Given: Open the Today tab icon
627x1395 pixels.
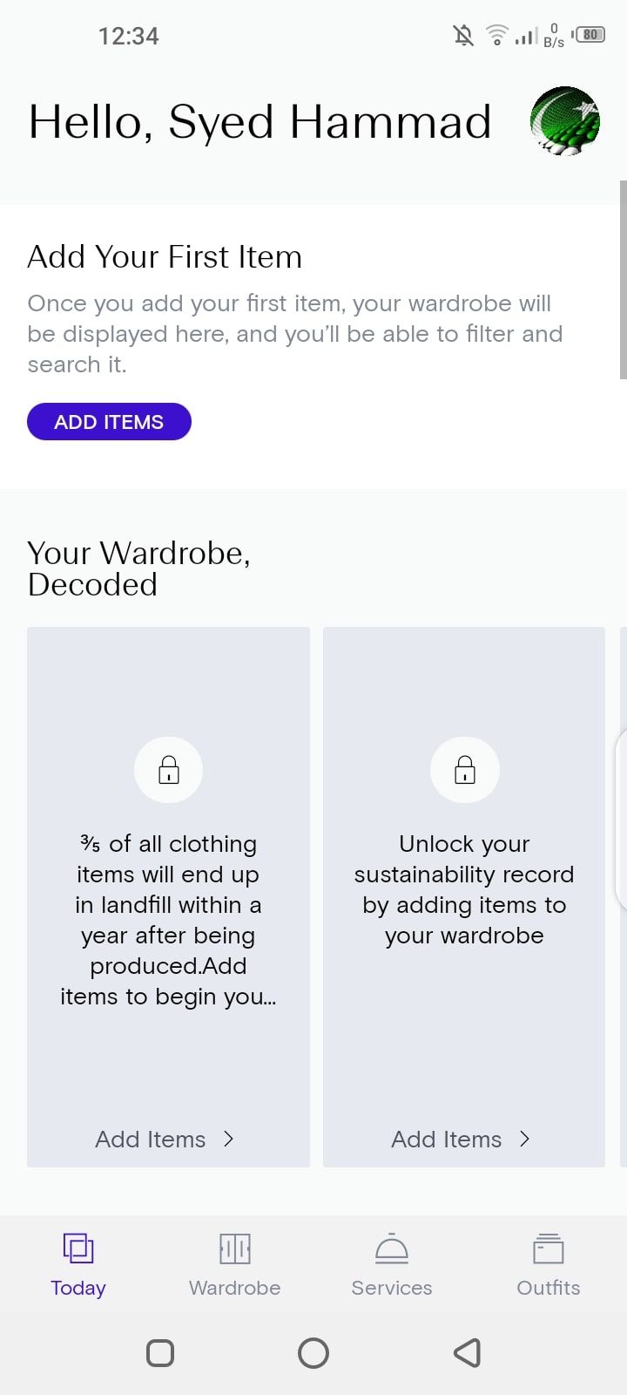Looking at the screenshot, I should (x=78, y=1249).
